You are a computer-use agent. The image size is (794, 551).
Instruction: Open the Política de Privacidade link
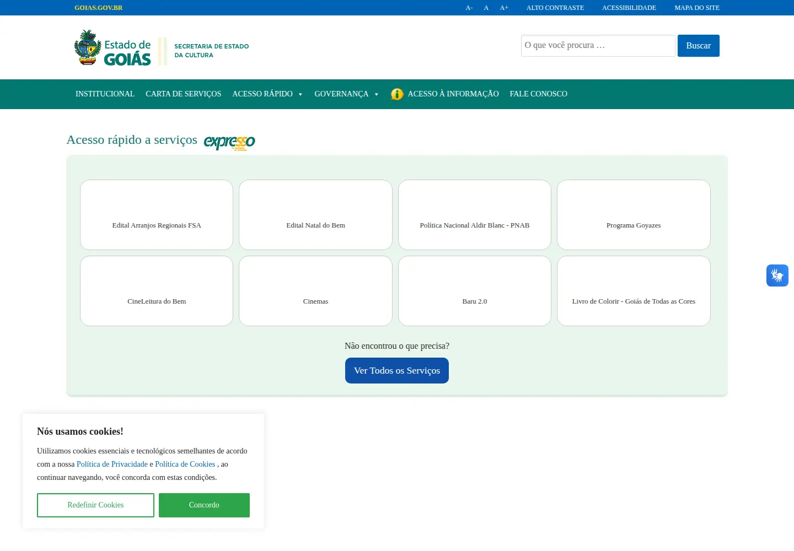click(x=112, y=464)
